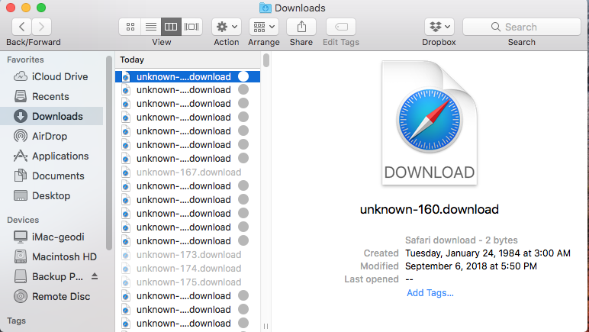Click the Downloads folder title icon
This screenshot has height=332, width=589.
pyautogui.click(x=266, y=8)
